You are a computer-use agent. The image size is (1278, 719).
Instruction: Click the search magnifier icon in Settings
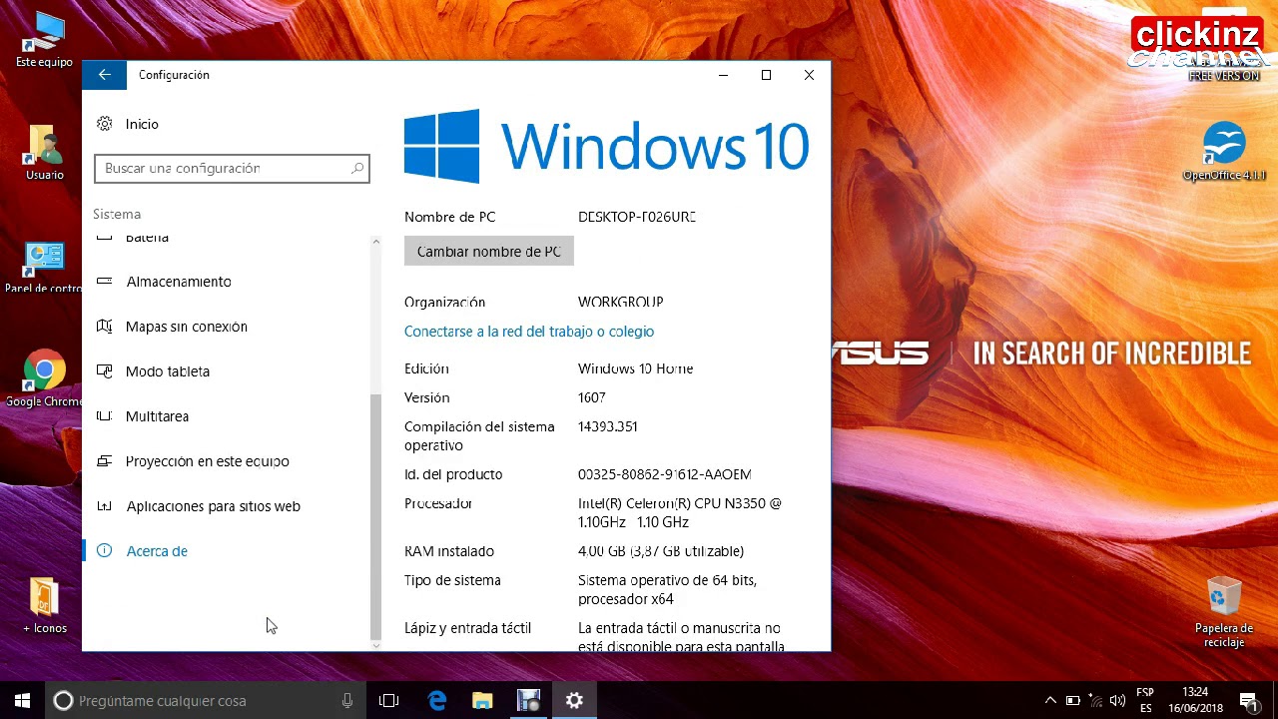356,169
